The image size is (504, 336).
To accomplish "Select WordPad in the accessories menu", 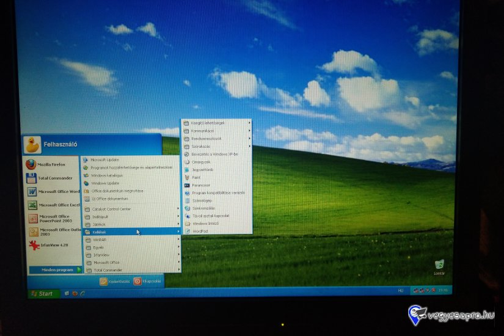I will click(x=200, y=231).
